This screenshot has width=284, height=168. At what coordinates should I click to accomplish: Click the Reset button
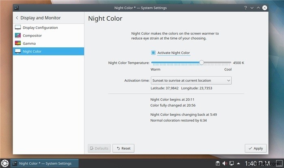tap(123, 148)
